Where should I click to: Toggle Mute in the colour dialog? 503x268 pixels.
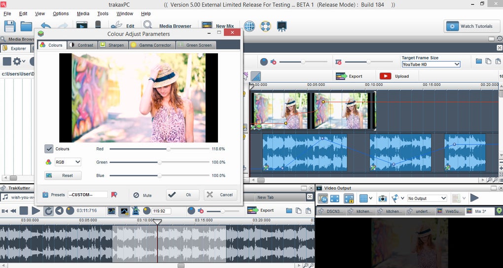tap(137, 195)
